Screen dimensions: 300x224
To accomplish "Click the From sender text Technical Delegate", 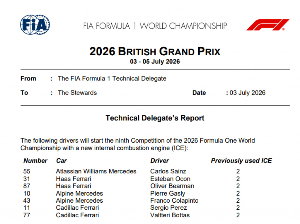I will tap(112, 78).
